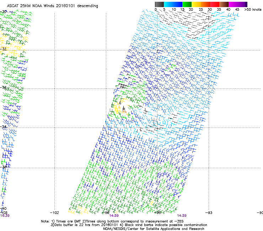Click the 14:59 time label between -96 and -93

[182, 216]
